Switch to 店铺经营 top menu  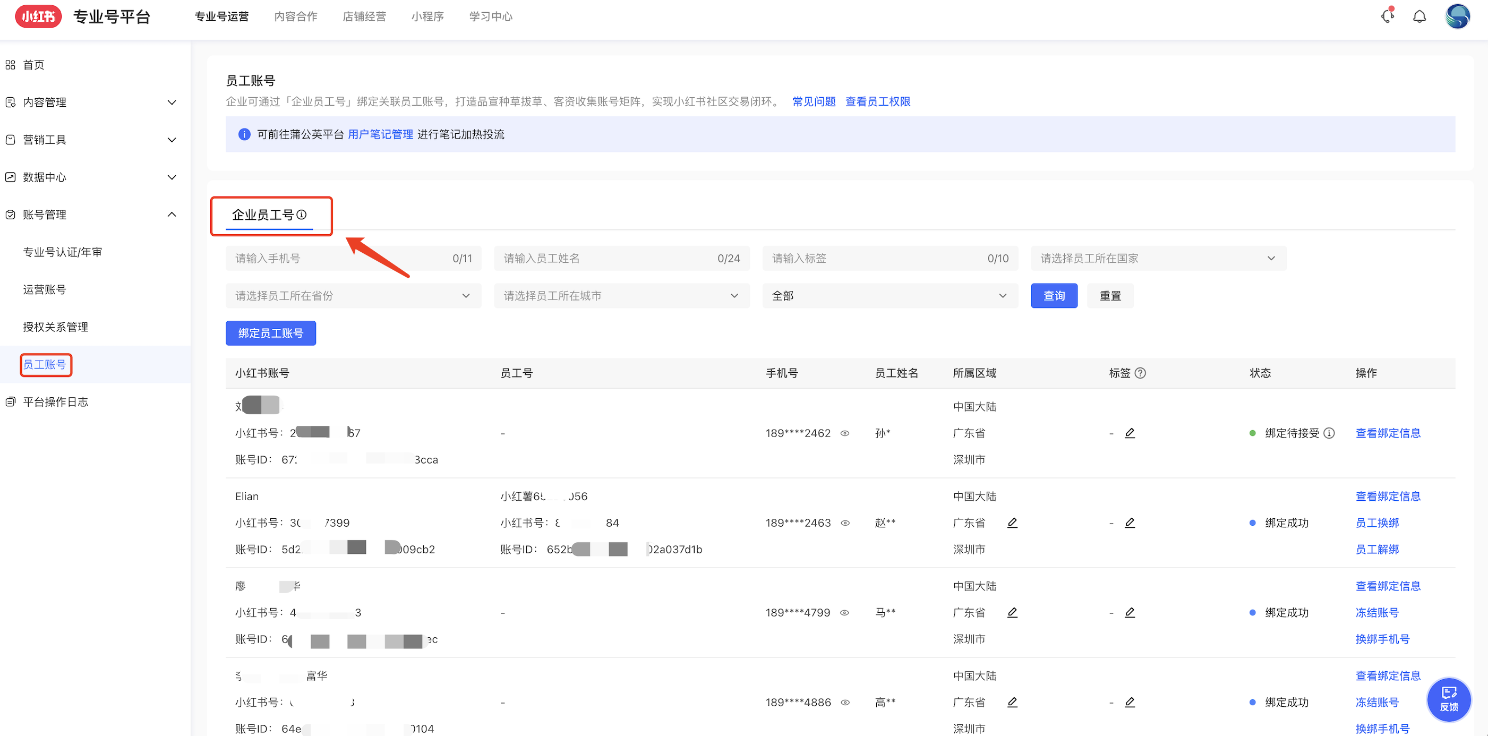[364, 16]
